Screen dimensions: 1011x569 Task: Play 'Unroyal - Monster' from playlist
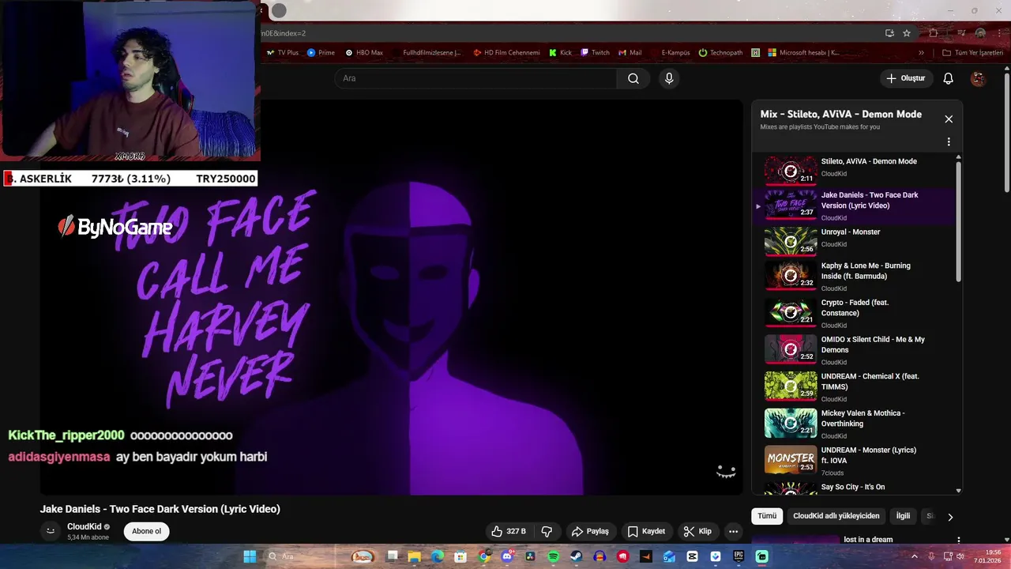coord(855,240)
